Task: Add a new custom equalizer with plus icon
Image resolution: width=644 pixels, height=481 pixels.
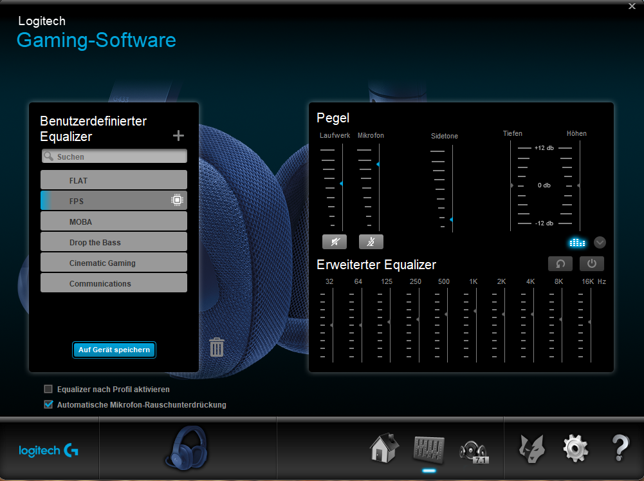Action: [178, 136]
